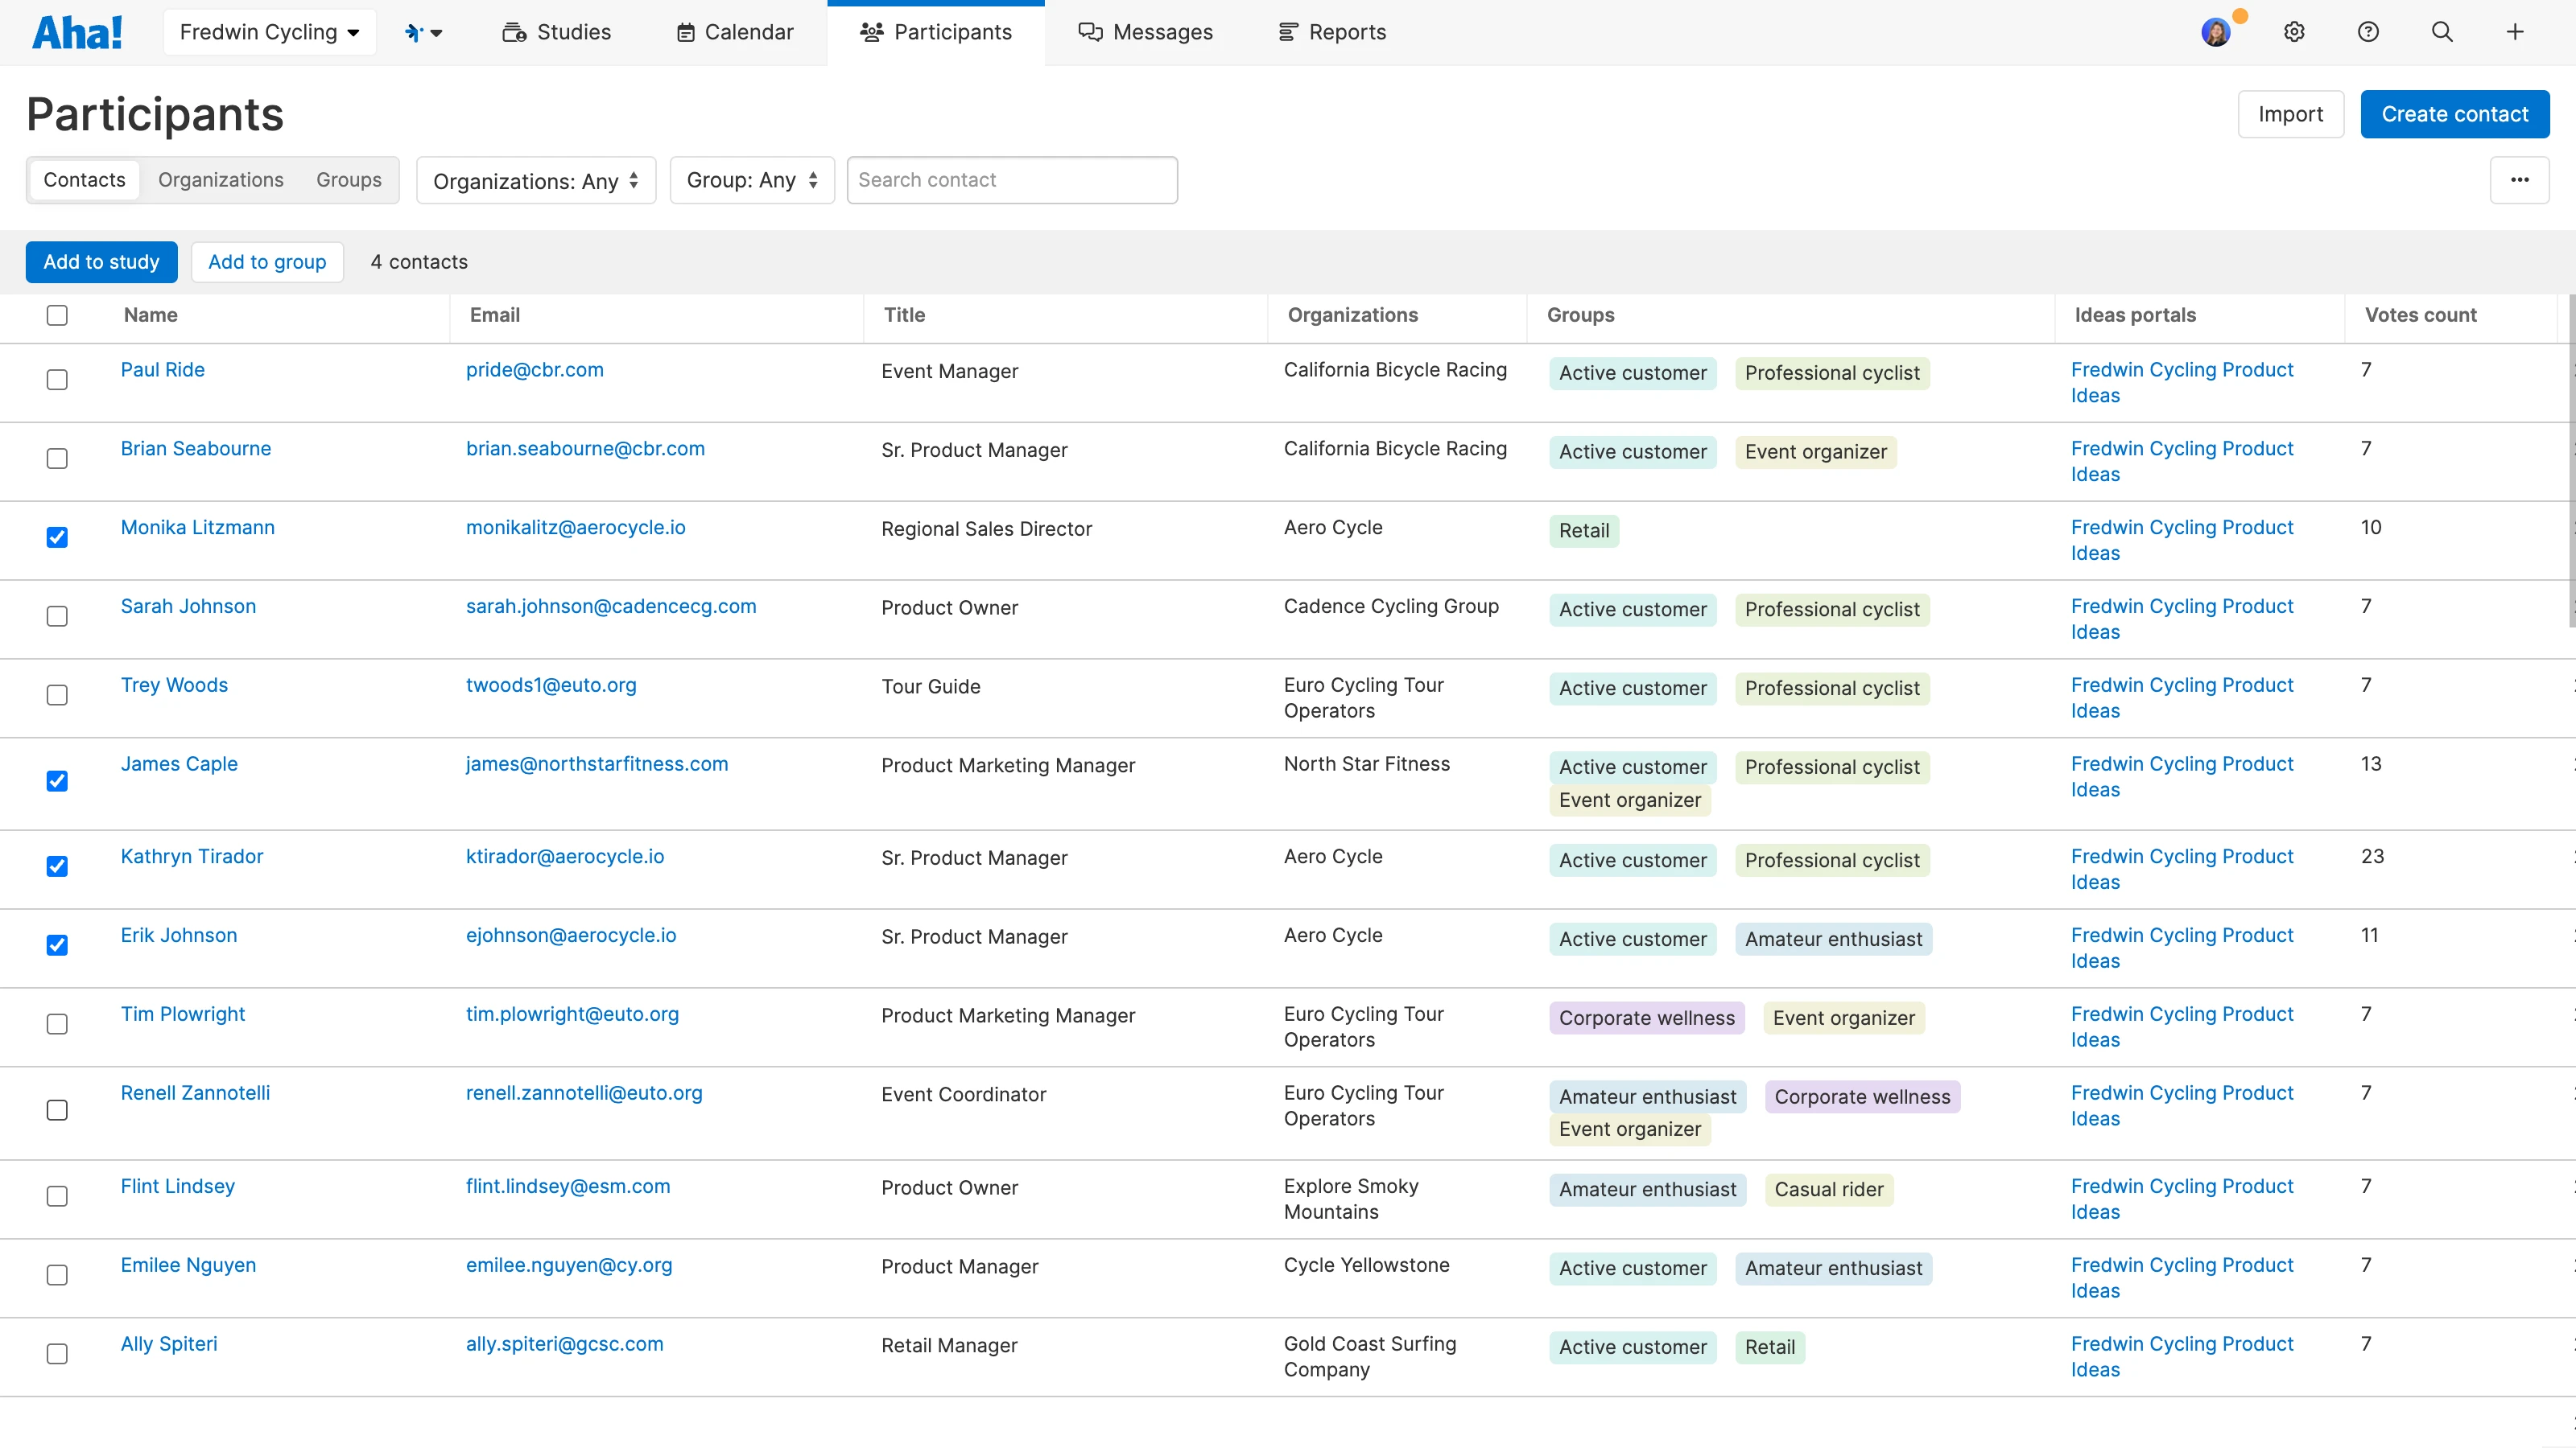Open the Organizations: Any filter
This screenshot has height=1448, width=2576.
[x=536, y=181]
